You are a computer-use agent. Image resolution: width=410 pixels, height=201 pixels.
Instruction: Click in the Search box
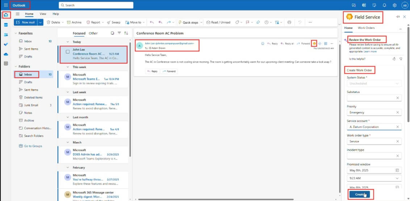[96, 5]
